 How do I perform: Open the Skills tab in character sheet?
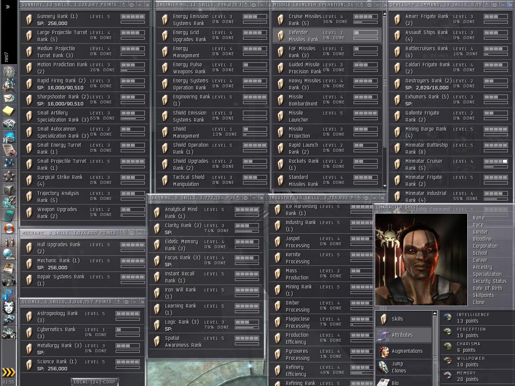click(x=404, y=319)
